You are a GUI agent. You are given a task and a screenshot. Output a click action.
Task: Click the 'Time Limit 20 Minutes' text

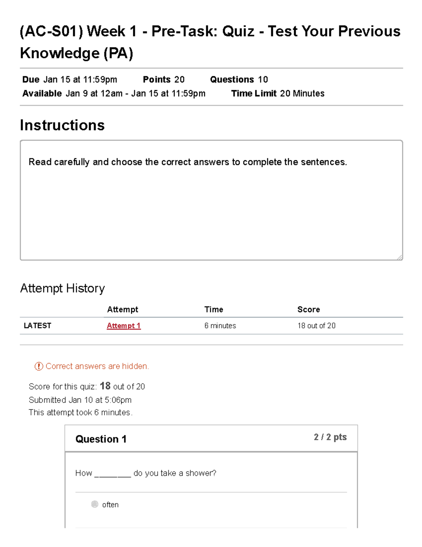(x=278, y=93)
